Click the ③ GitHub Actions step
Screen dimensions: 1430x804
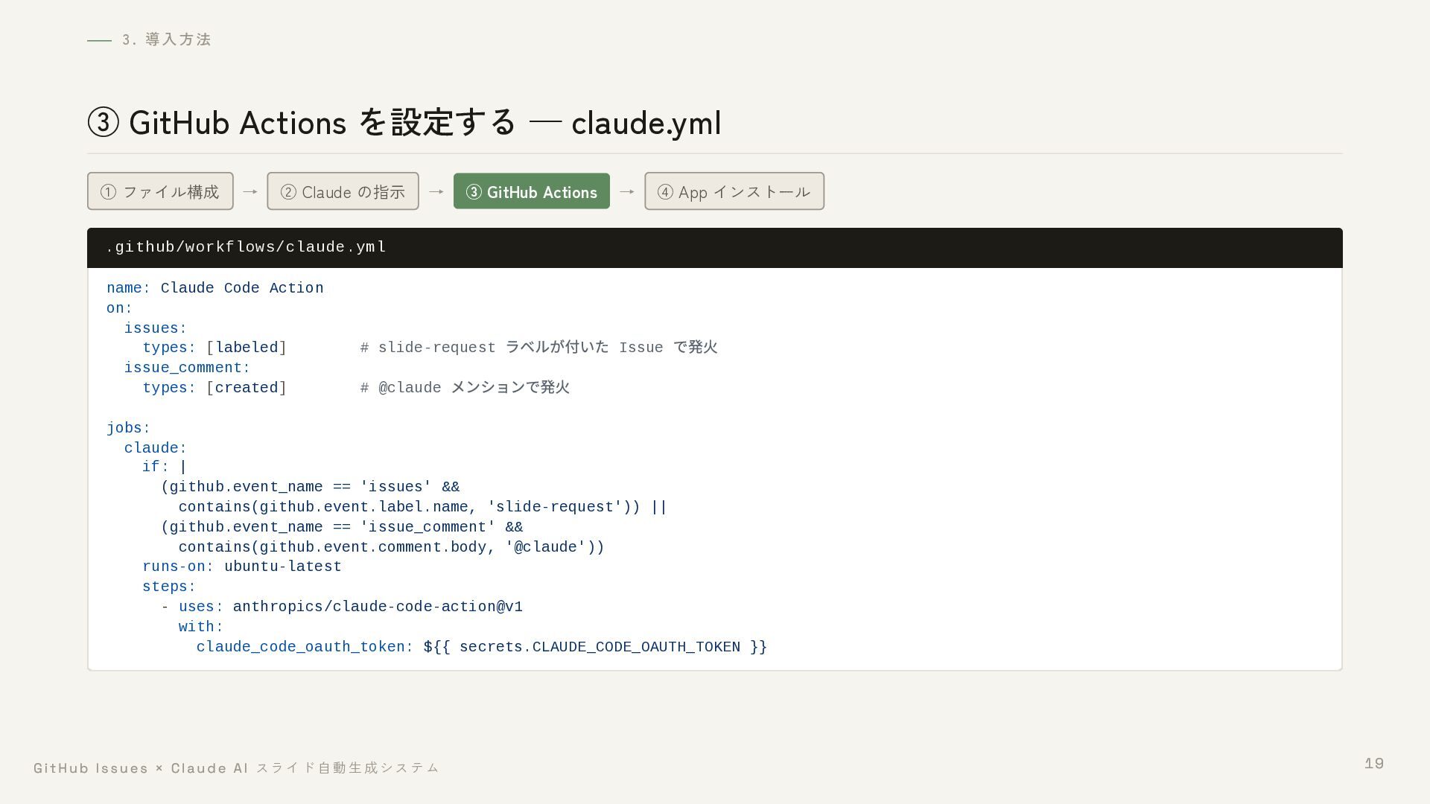coord(532,191)
